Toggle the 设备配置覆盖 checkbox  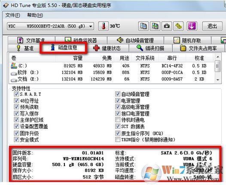click(x=16, y=126)
